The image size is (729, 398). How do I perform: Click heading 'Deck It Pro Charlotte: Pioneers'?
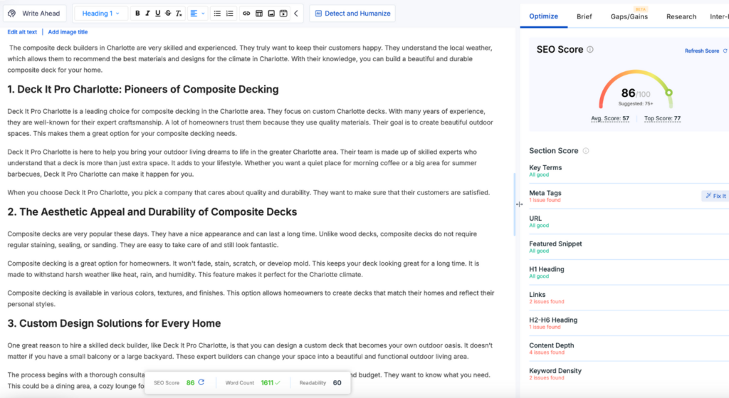(x=143, y=89)
